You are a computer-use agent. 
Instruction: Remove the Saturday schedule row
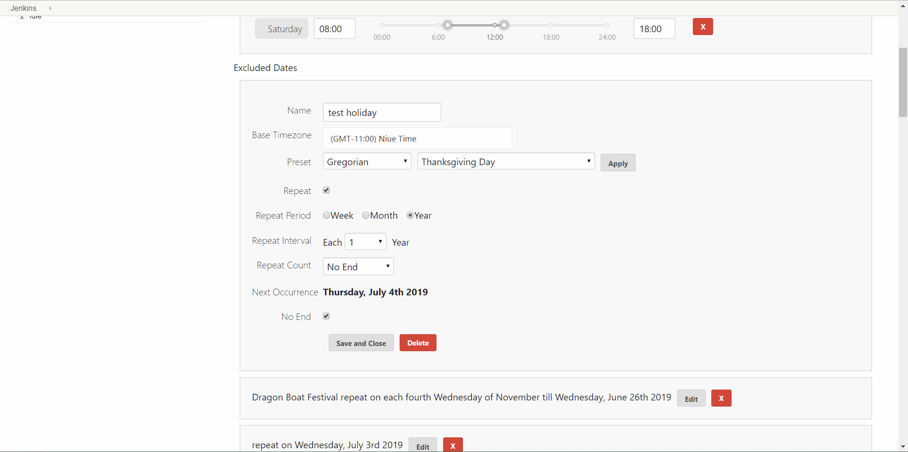click(x=703, y=27)
